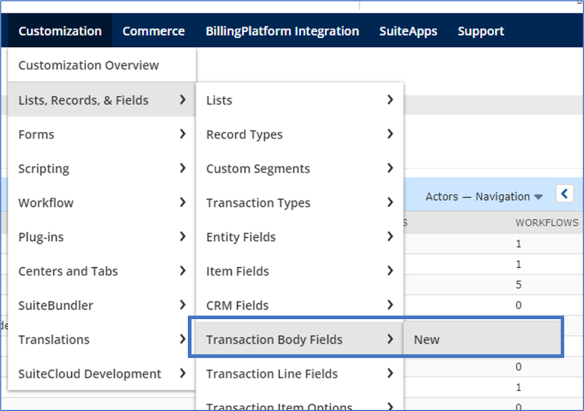Select the Scripting menu entry
Viewport: 584px width, 411px height.
coord(102,168)
